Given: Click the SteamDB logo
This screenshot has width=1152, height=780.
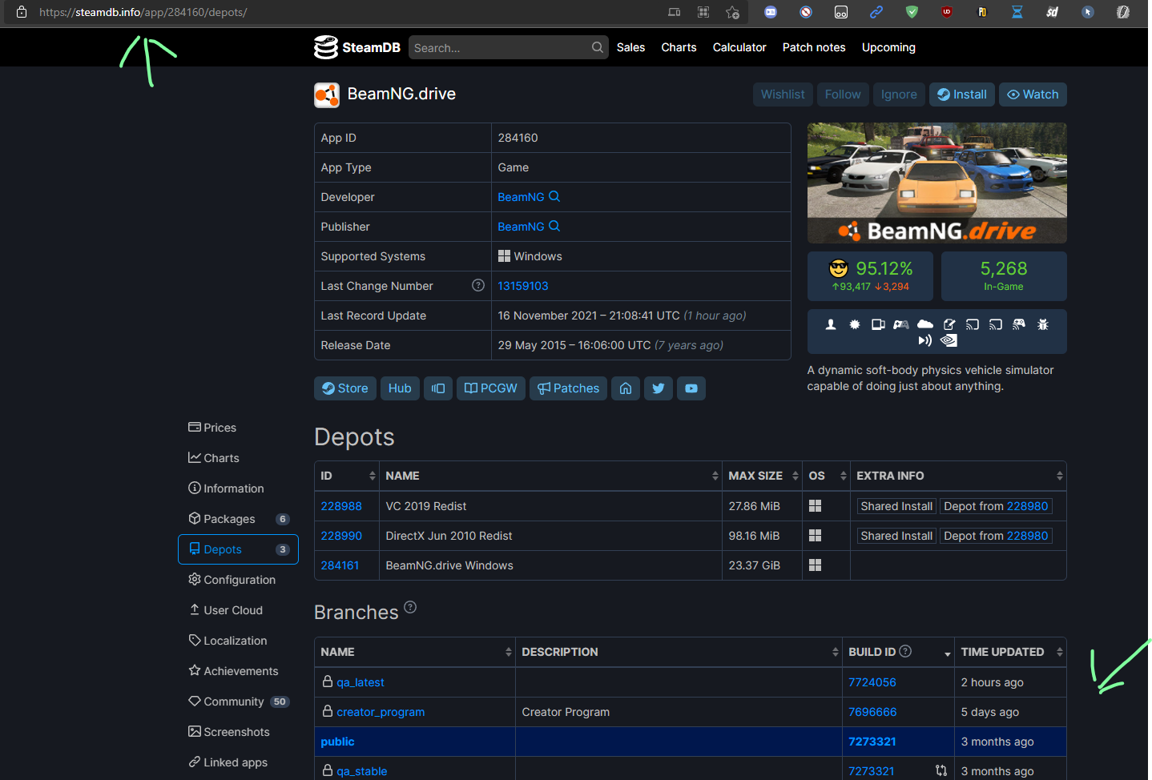Looking at the screenshot, I should click(357, 47).
